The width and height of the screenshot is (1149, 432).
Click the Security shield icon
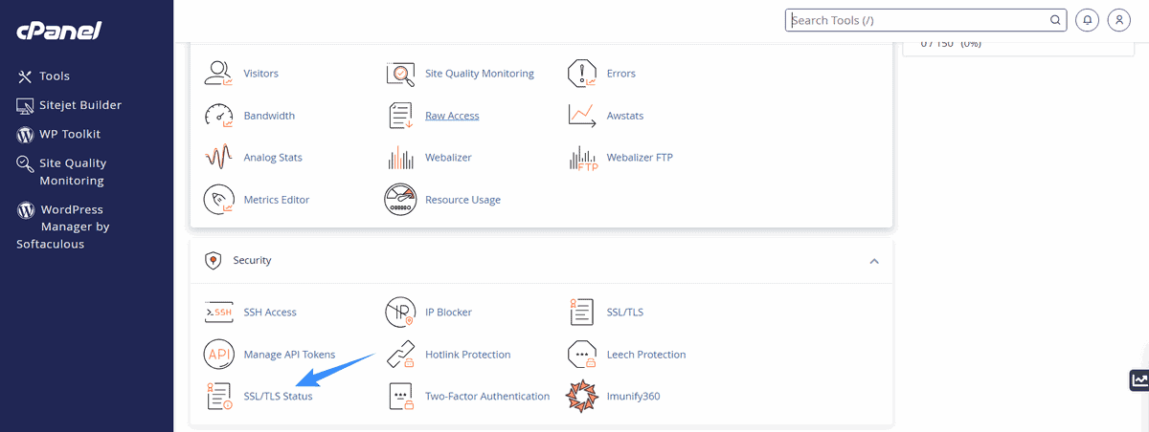tap(213, 260)
